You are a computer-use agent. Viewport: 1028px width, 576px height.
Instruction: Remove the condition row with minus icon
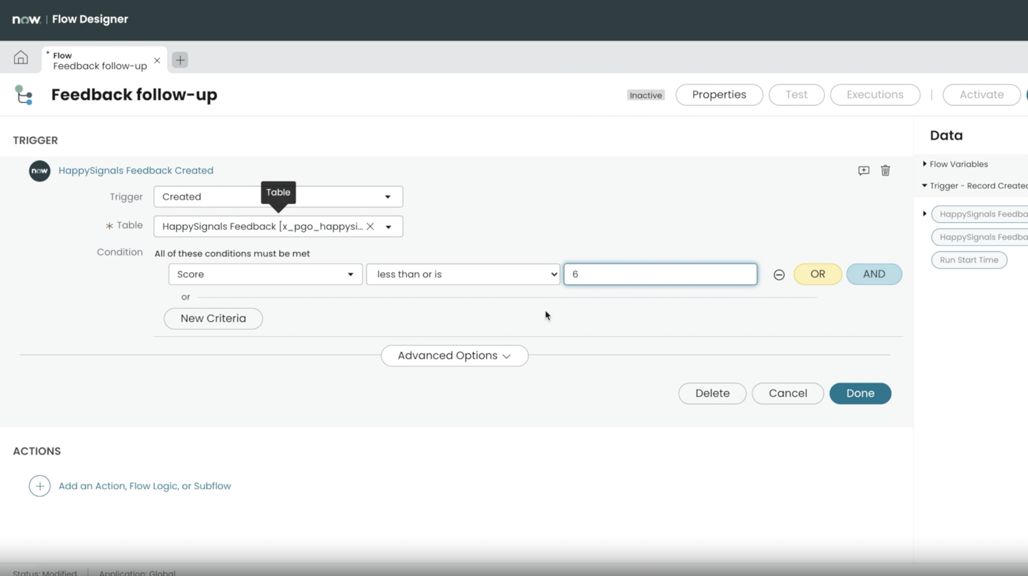tap(779, 274)
